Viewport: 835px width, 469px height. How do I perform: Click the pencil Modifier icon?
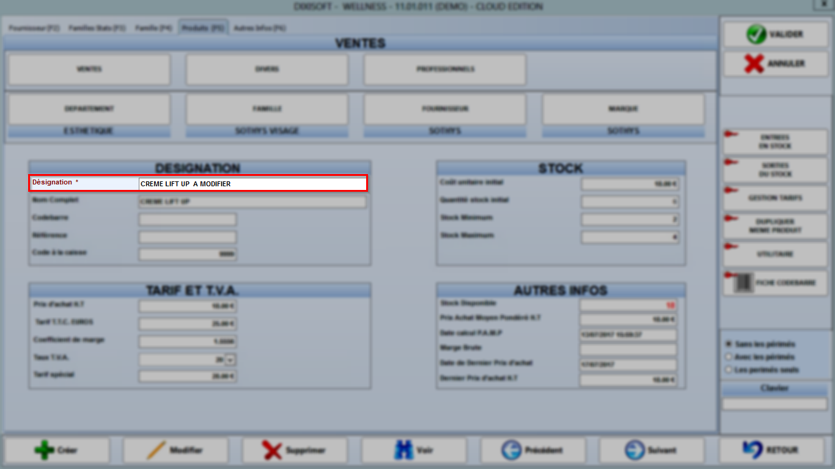(x=156, y=451)
